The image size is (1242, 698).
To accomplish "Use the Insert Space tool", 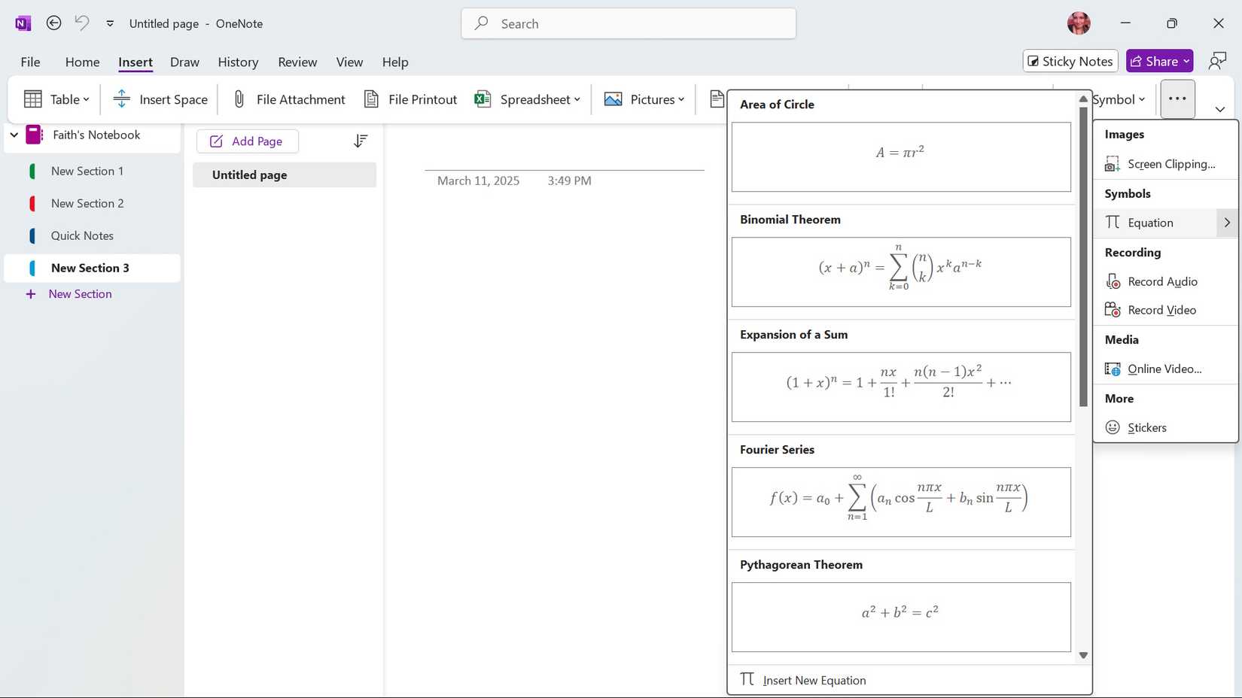I will pyautogui.click(x=160, y=99).
